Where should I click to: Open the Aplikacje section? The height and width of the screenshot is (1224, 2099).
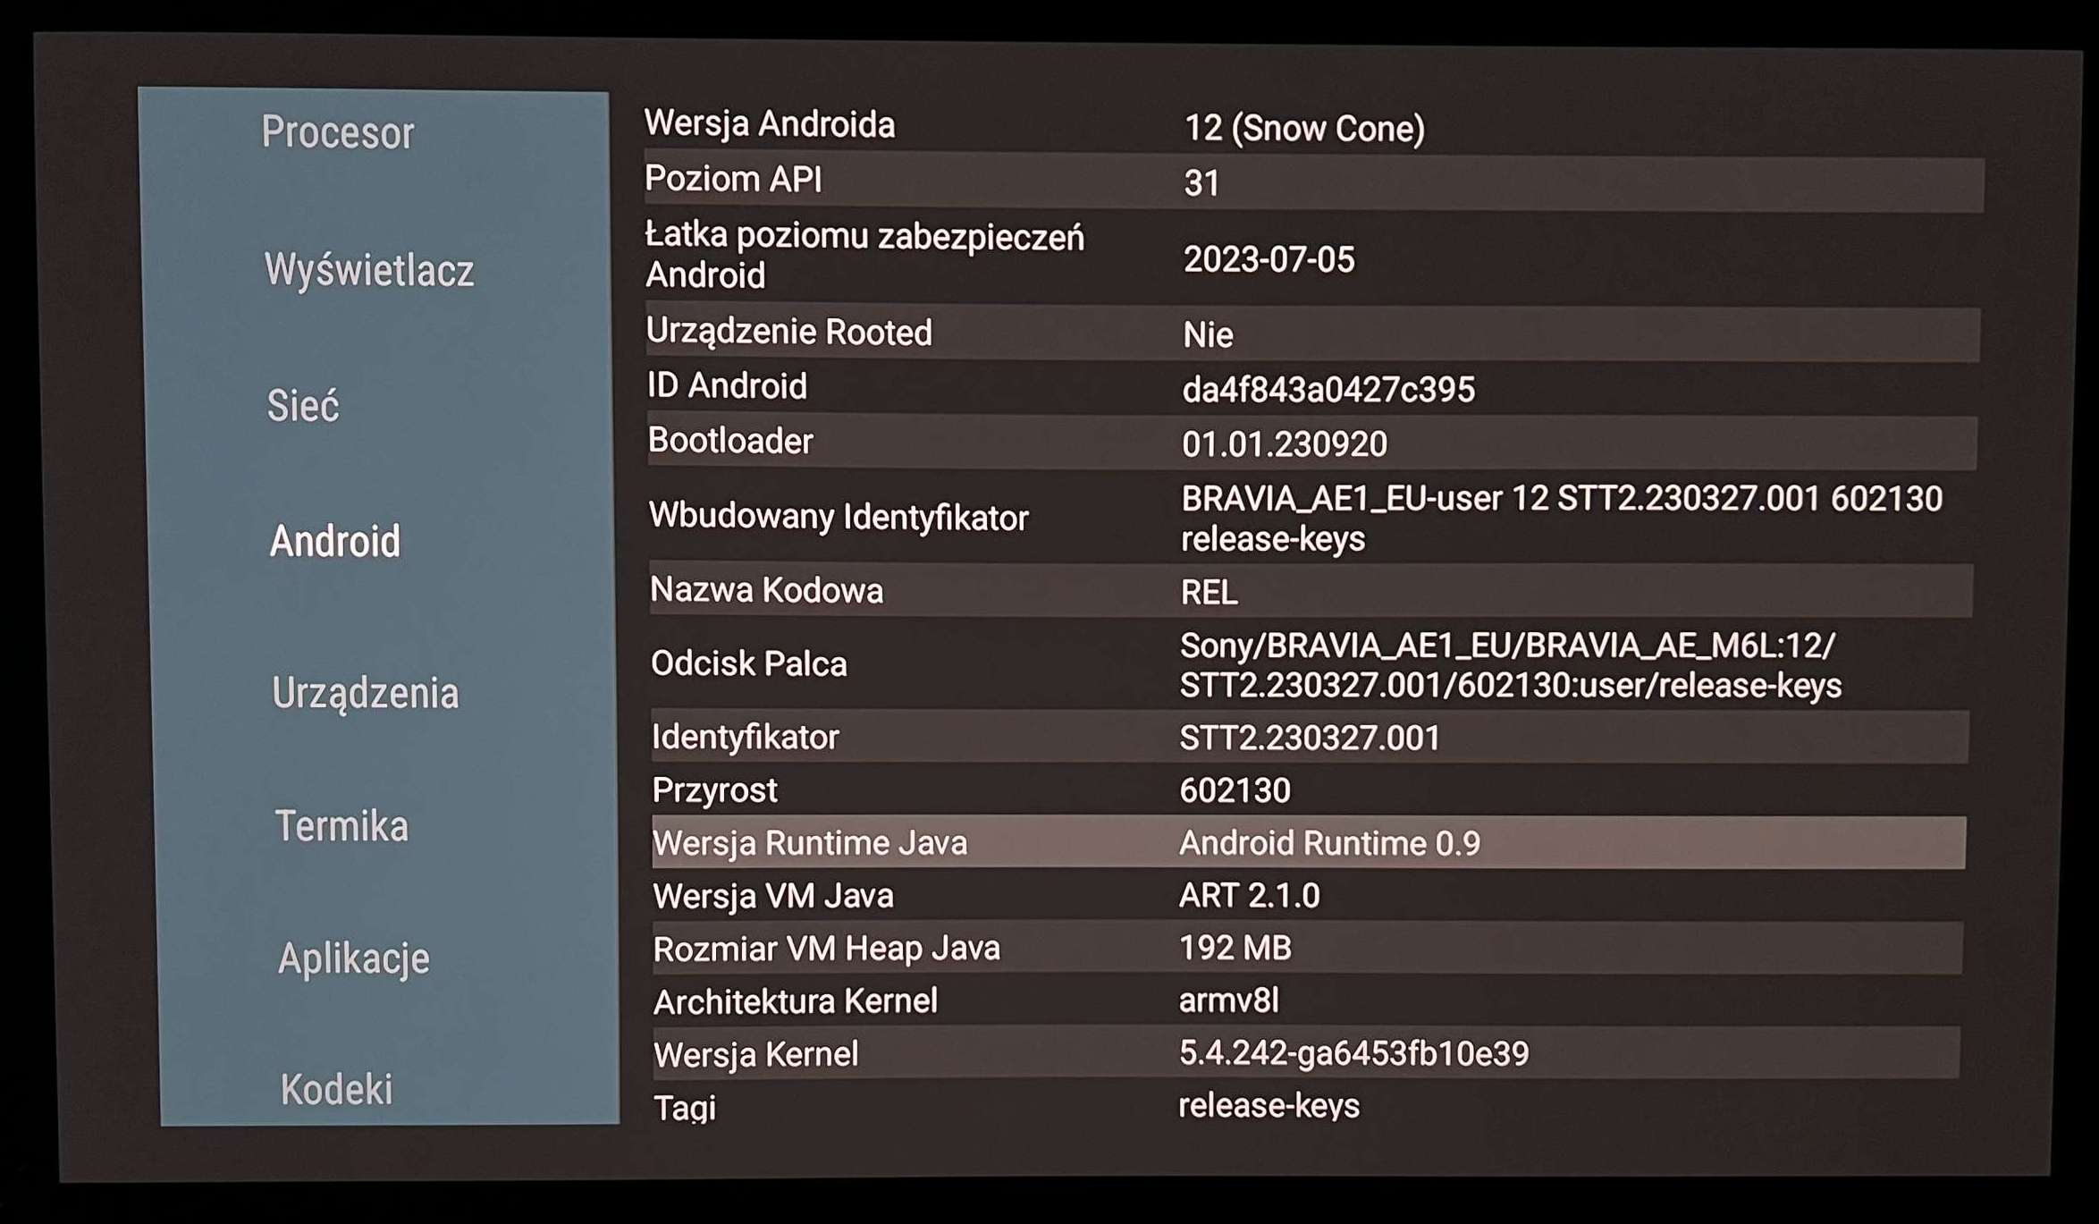354,958
